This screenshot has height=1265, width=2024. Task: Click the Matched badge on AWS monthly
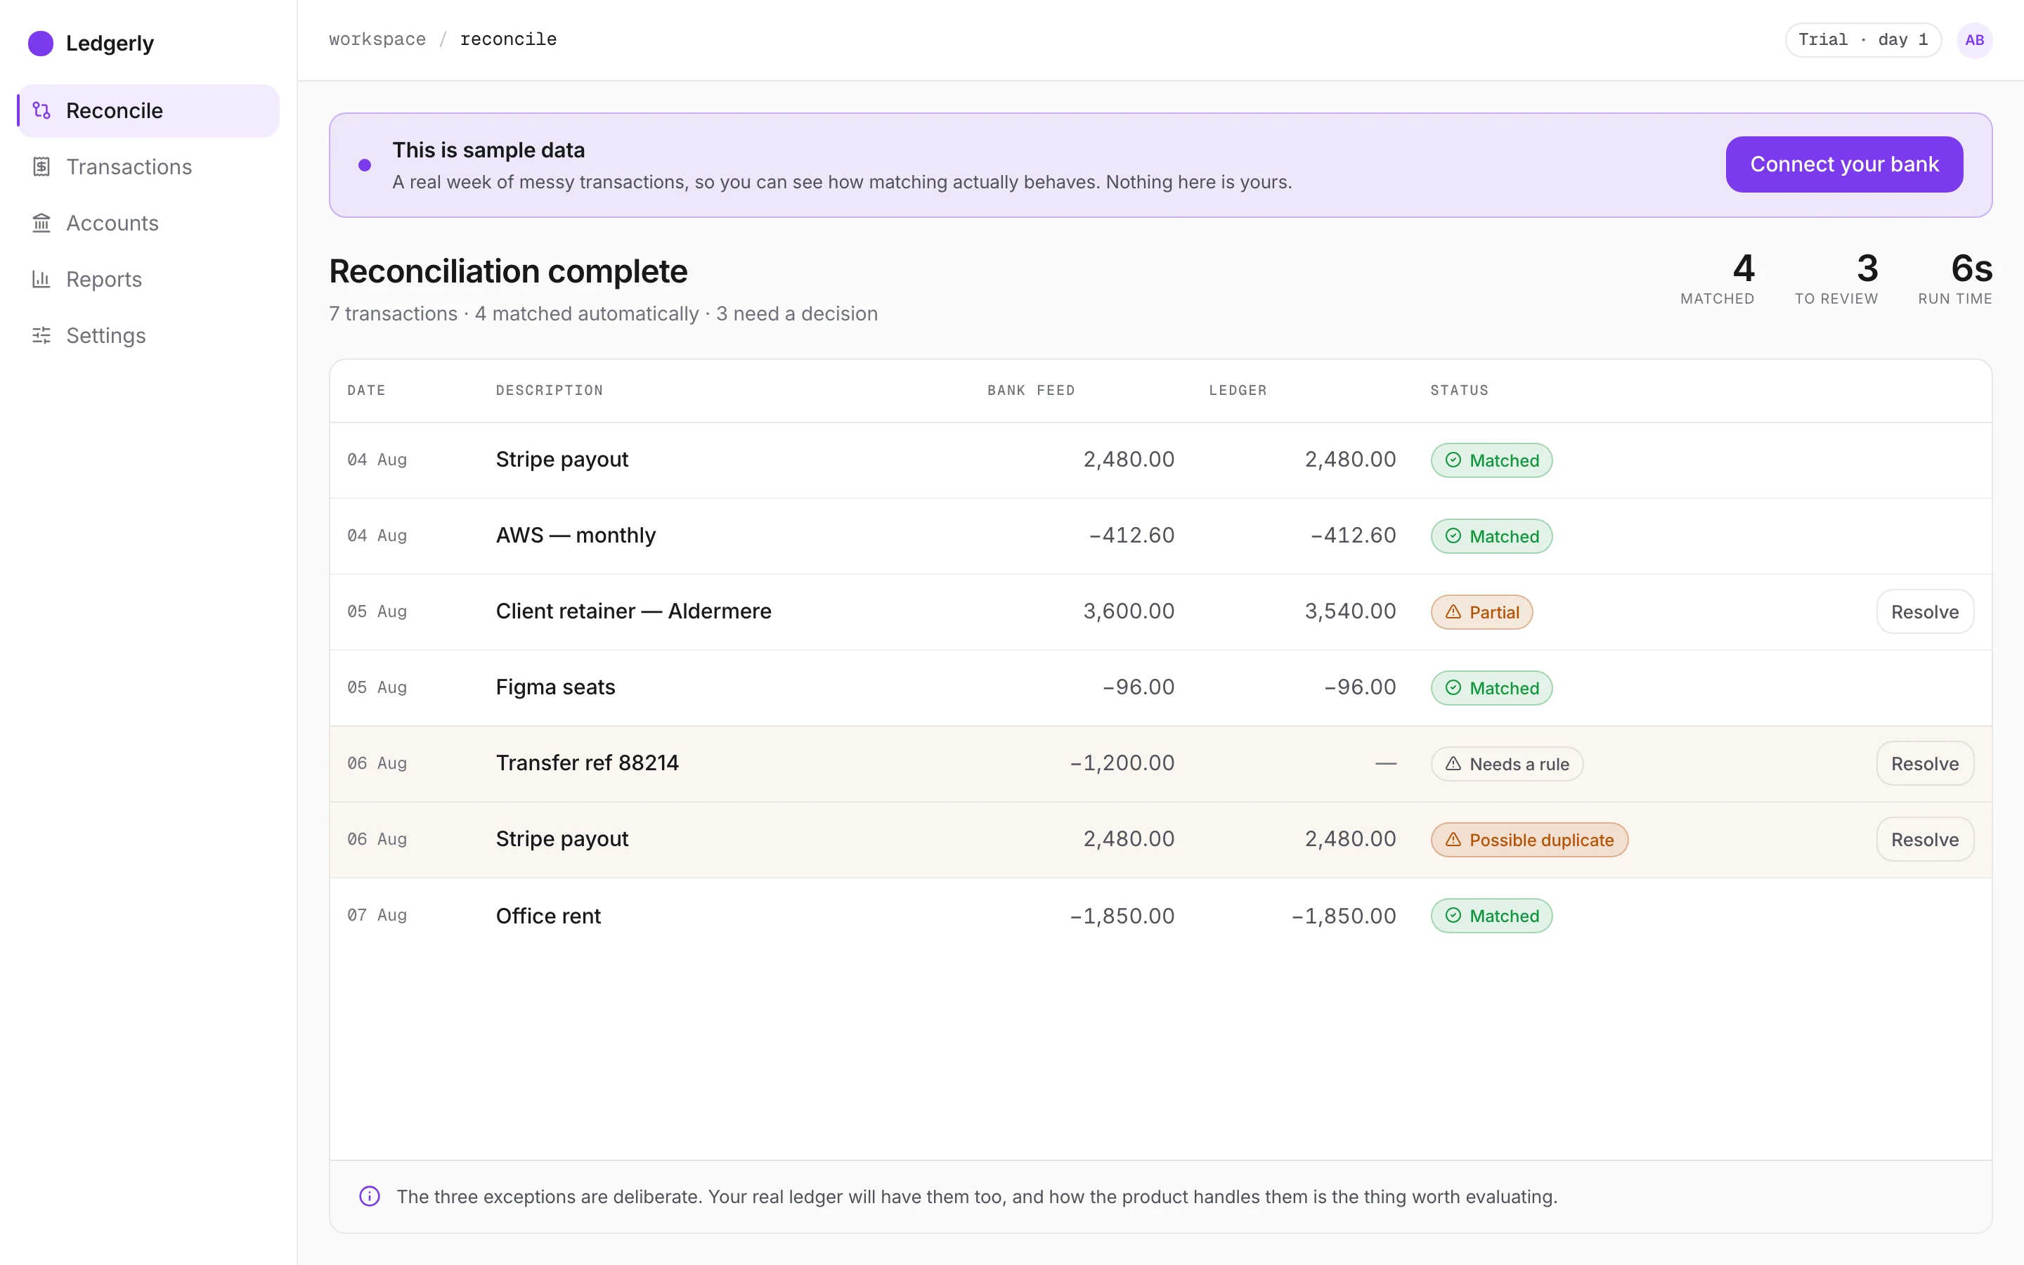1491,536
